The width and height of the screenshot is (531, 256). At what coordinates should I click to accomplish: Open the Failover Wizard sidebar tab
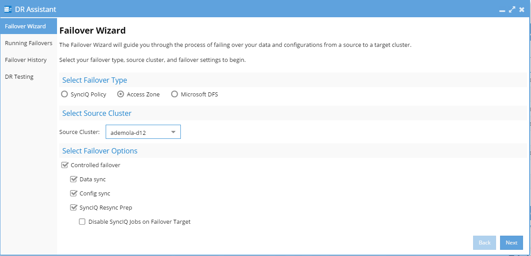[x=29, y=26]
